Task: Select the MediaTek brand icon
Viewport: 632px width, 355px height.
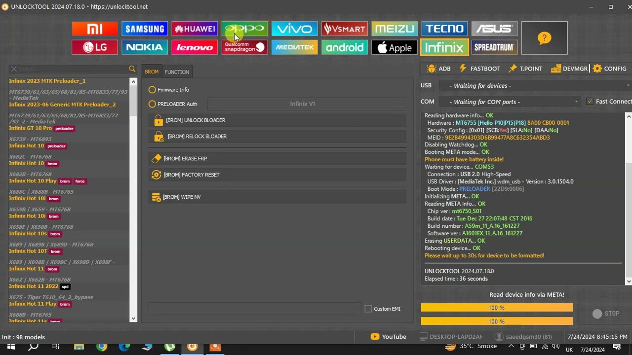Action: pyautogui.click(x=294, y=47)
